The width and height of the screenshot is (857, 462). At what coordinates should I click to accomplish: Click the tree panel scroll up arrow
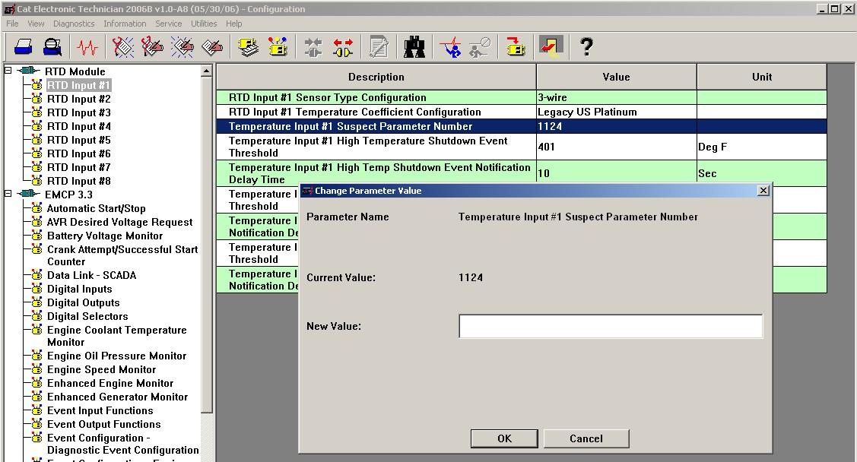click(x=207, y=71)
